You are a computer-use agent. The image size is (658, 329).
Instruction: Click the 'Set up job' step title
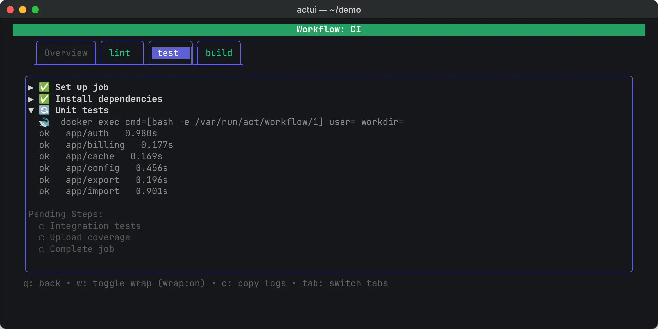(x=82, y=87)
